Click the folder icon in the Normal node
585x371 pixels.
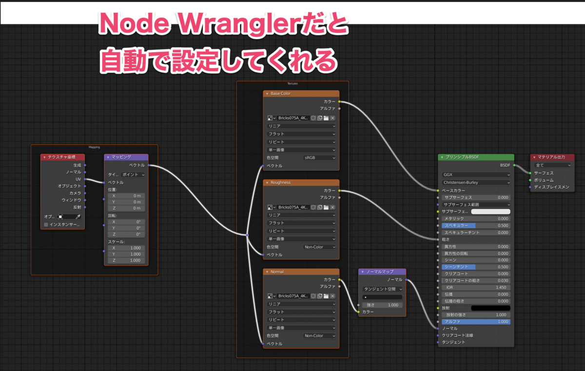(327, 296)
